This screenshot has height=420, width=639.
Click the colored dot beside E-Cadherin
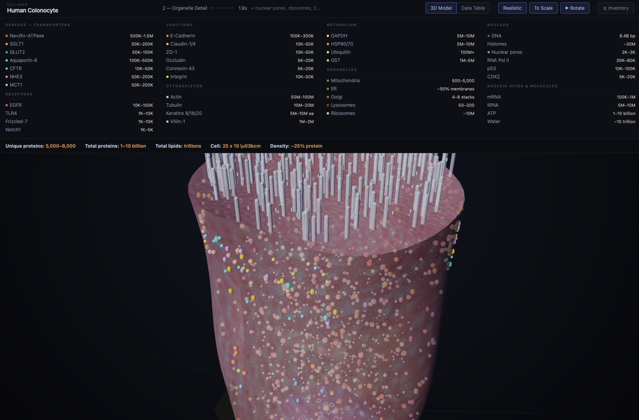click(x=167, y=36)
